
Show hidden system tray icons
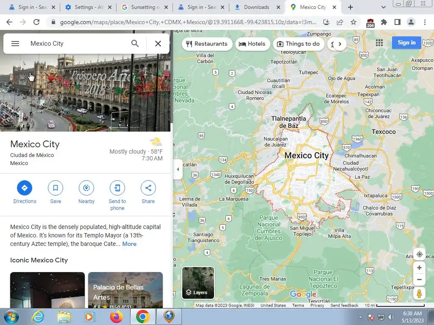click(x=360, y=317)
